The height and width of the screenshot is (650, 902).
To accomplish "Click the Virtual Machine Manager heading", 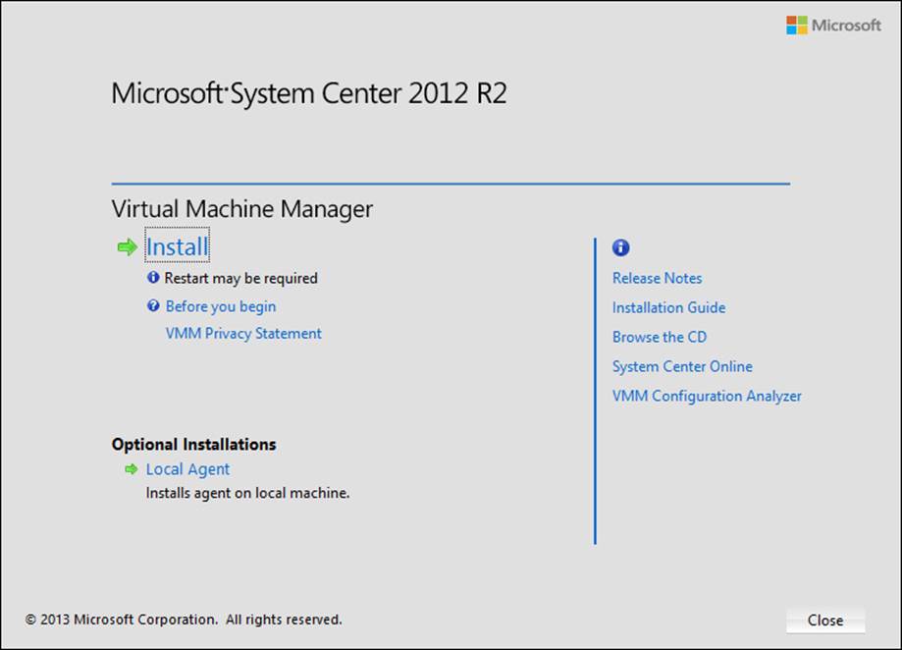I will click(x=242, y=209).
